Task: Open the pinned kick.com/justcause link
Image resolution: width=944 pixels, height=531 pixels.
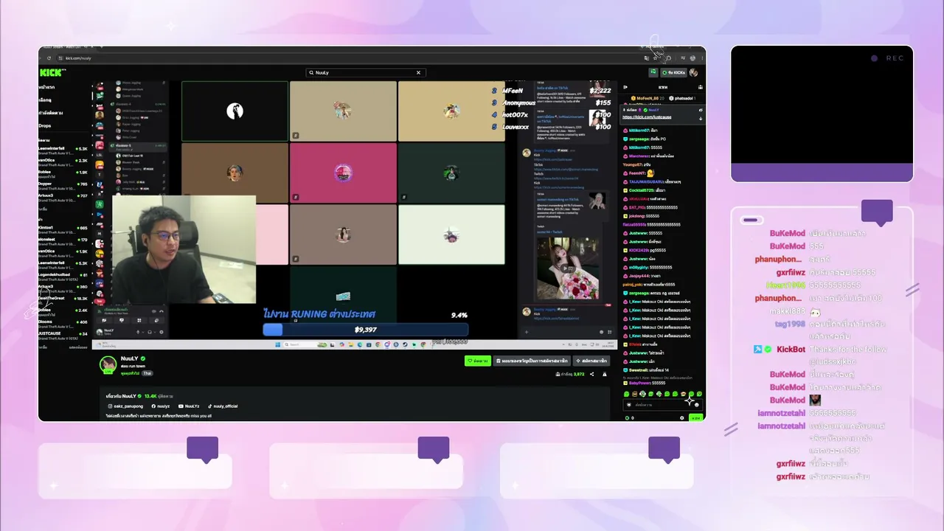Action: click(647, 117)
